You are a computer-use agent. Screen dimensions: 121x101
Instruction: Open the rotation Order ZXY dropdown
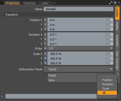pos(80,49)
